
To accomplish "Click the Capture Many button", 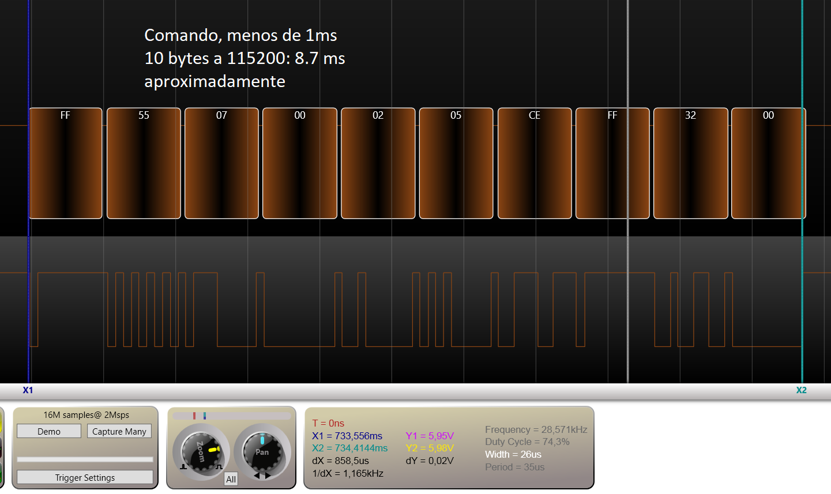I will [x=119, y=431].
